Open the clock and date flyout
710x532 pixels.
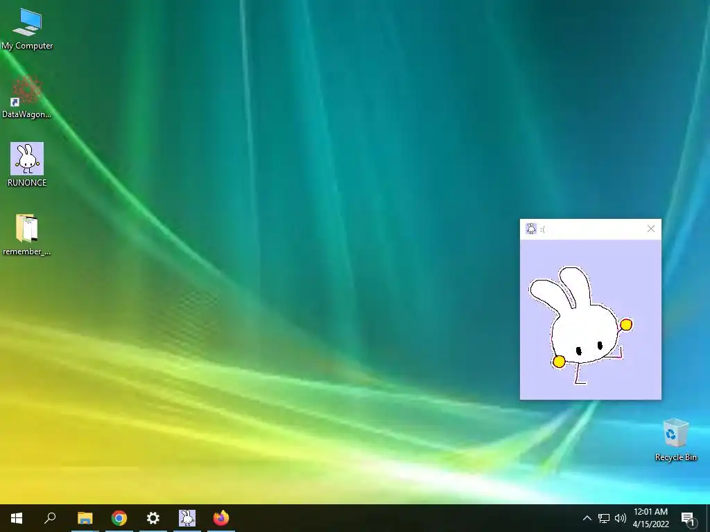point(650,518)
